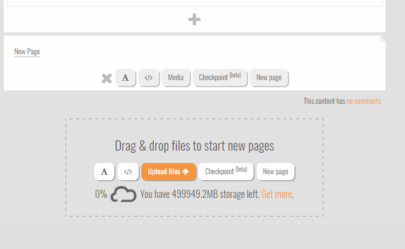Screen dimensions: 405x249
Task: Click New page button in drop zone
Action: pos(276,172)
